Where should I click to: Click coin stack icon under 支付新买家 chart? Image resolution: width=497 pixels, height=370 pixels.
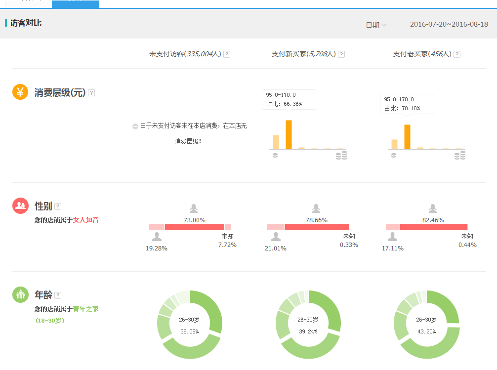pos(341,155)
